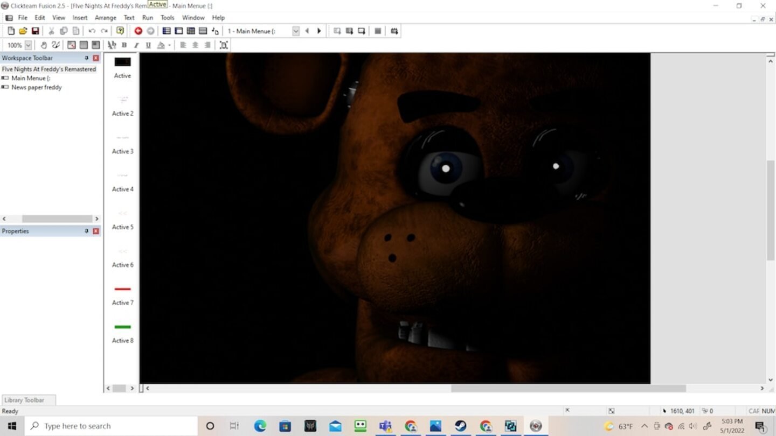The height and width of the screenshot is (436, 776).
Task: Click the Windows search box in the taskbar
Action: pos(112,426)
